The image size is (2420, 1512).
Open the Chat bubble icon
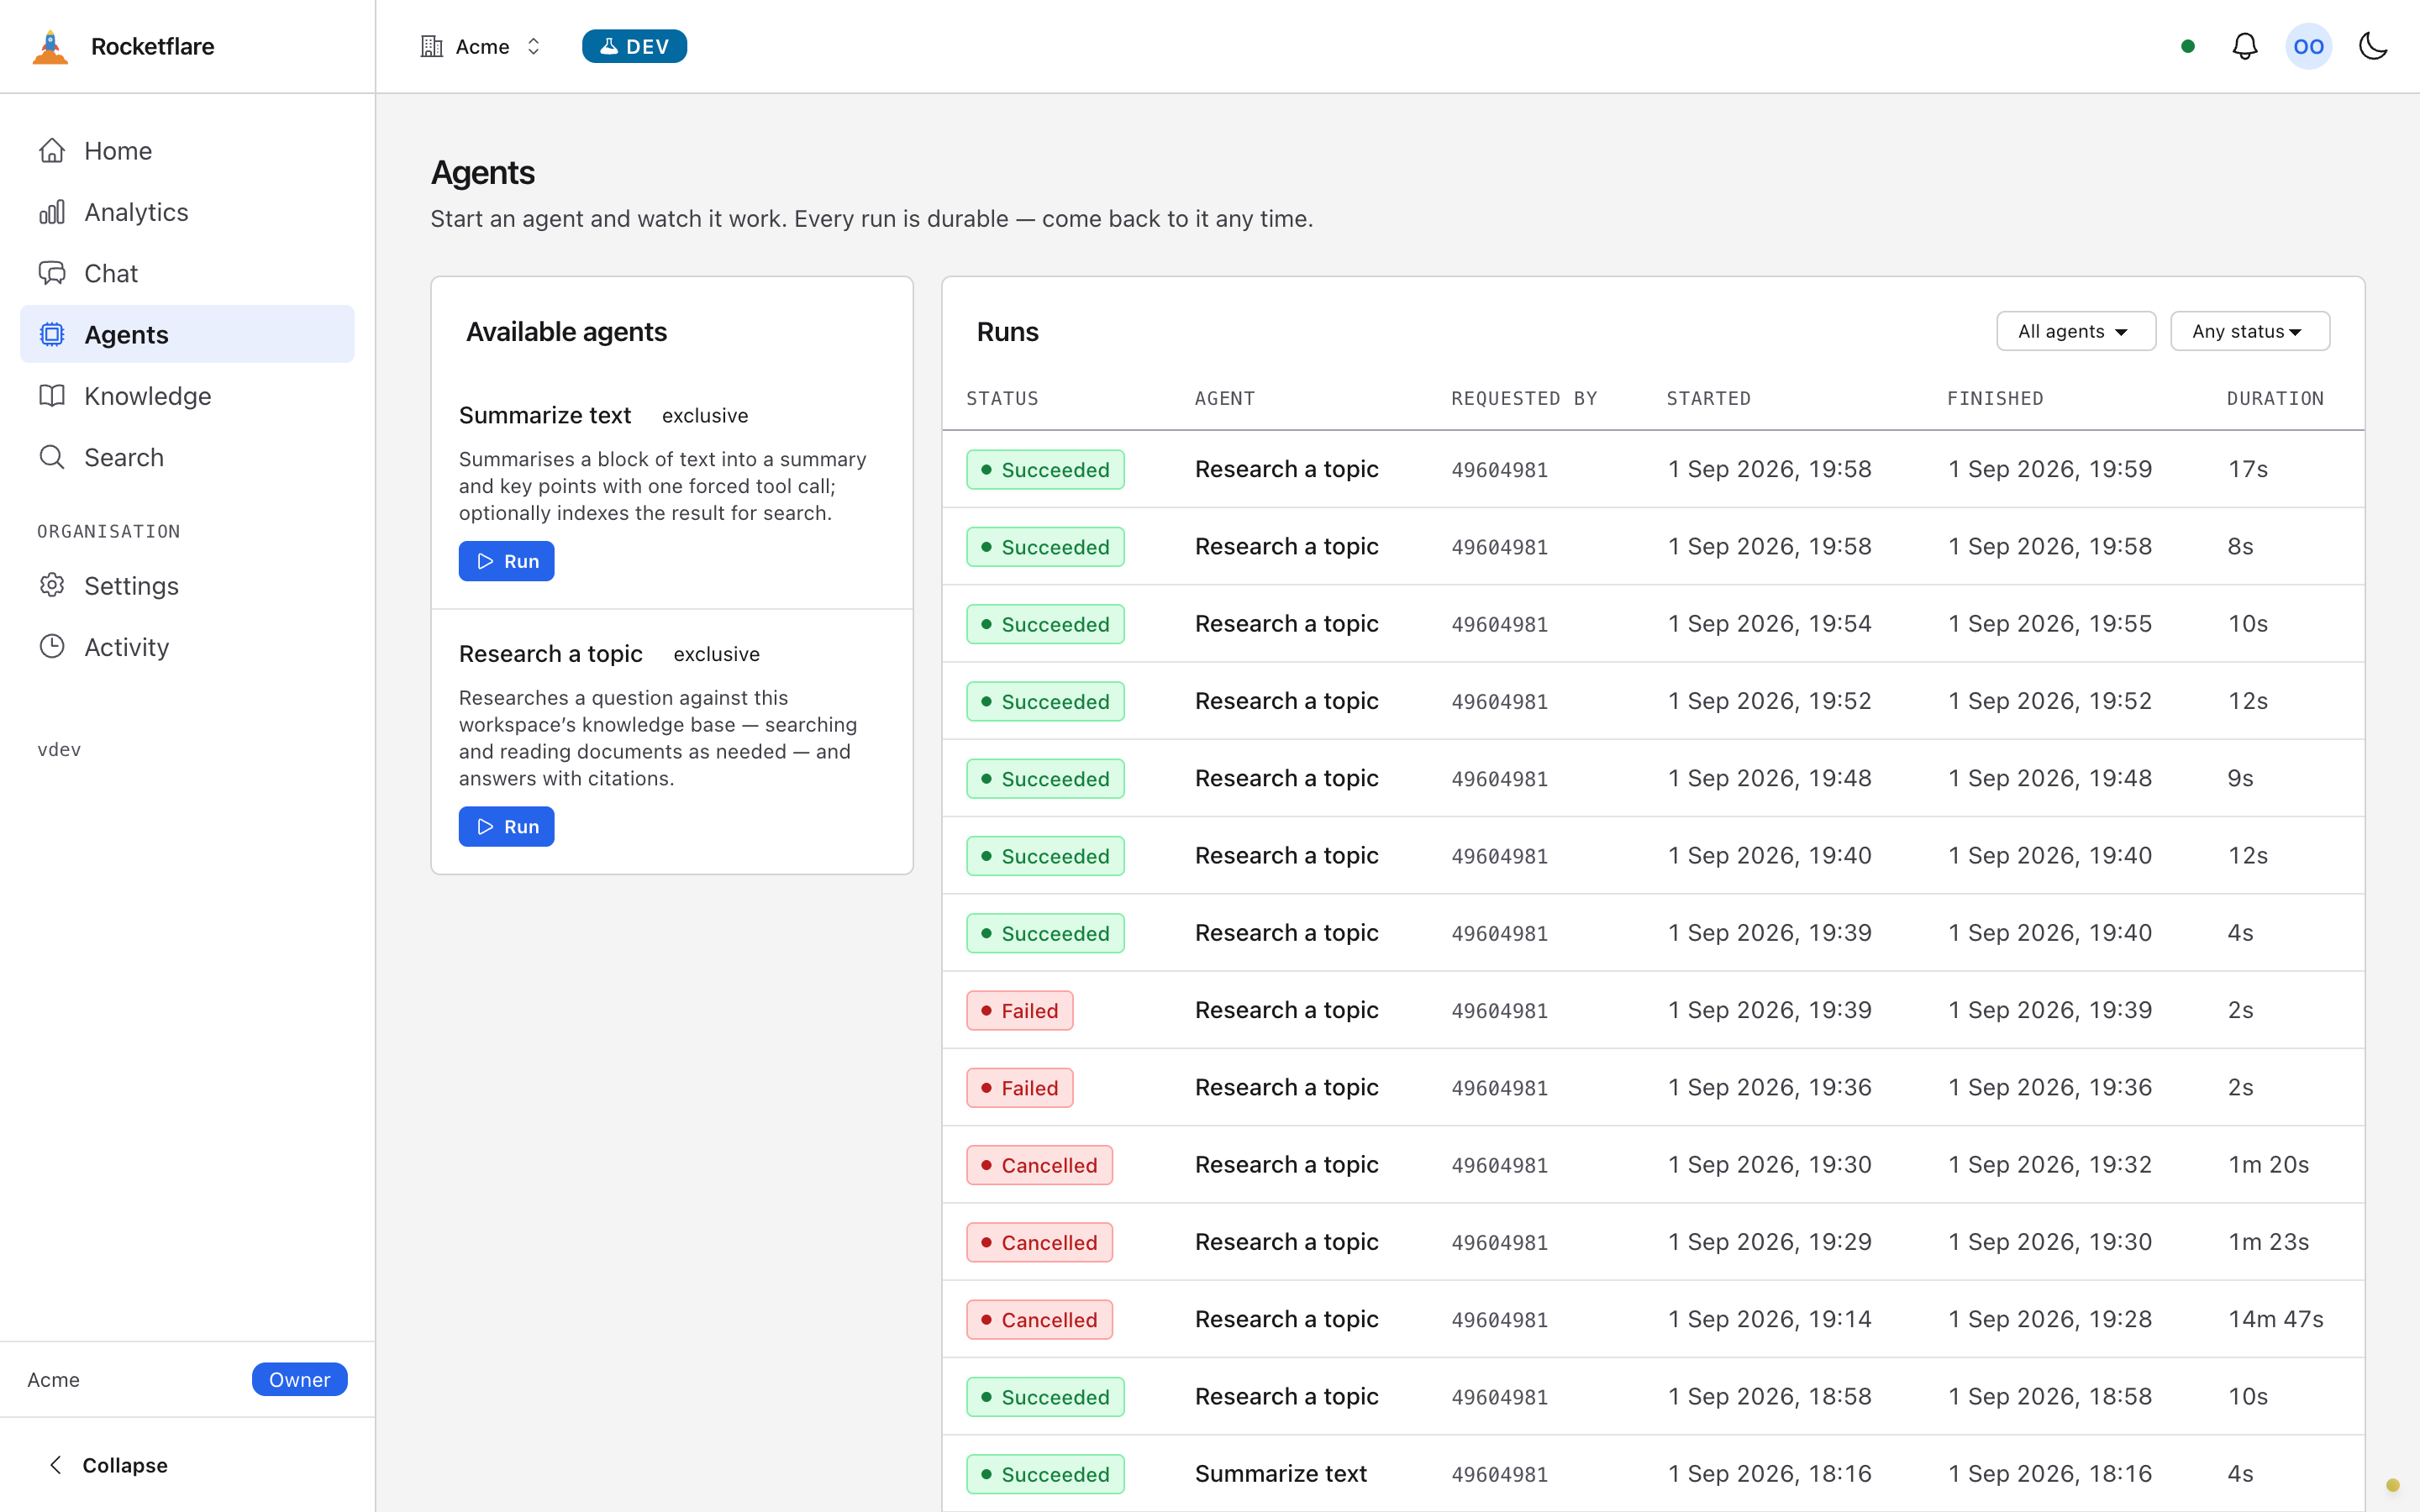click(x=52, y=273)
